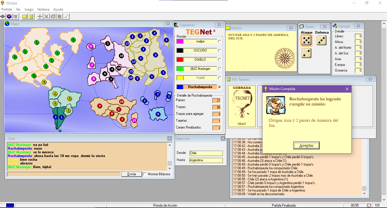The image size is (387, 208).
Task: Click the blue Rochabmpeola color swatch
Action: pyautogui.click(x=180, y=87)
